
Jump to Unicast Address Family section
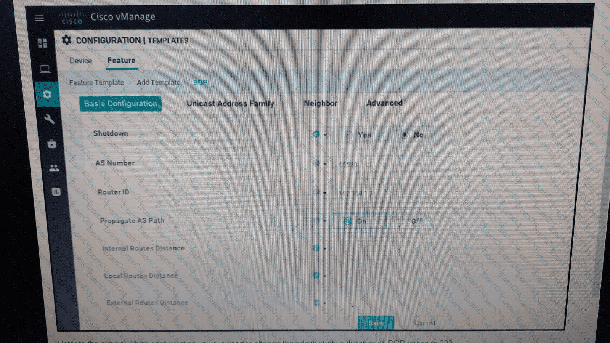pyautogui.click(x=230, y=104)
